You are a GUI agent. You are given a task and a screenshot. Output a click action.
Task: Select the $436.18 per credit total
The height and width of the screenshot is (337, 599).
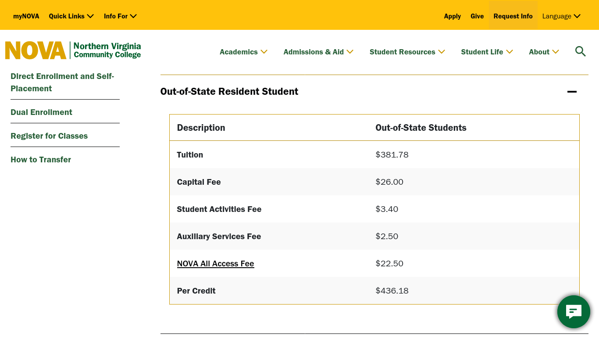tap(392, 291)
